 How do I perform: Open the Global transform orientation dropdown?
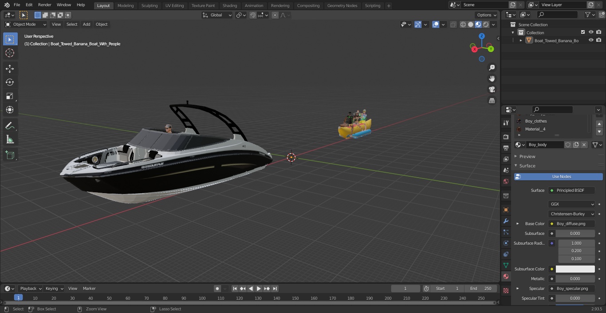pos(217,15)
